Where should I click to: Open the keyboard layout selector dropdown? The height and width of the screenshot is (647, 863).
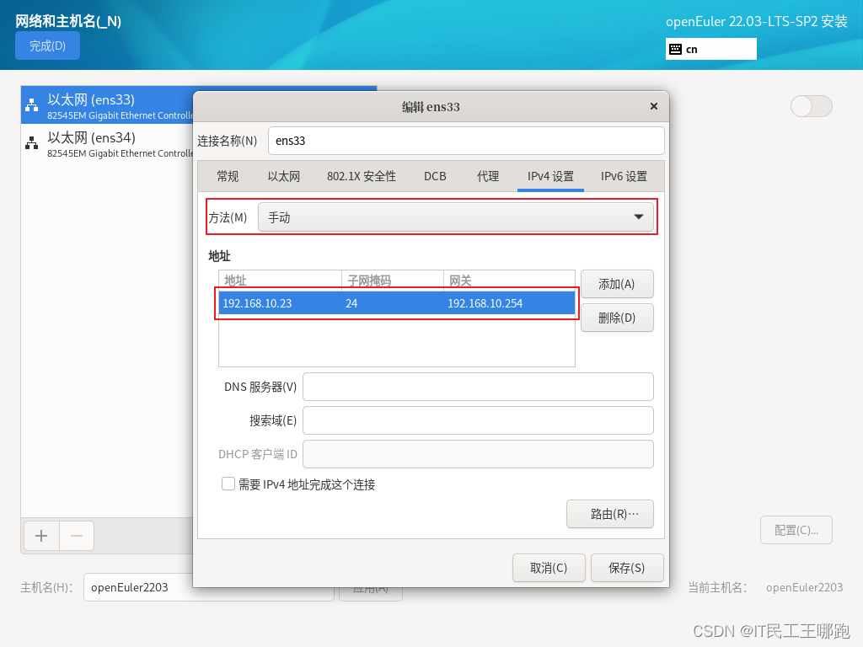[x=710, y=49]
